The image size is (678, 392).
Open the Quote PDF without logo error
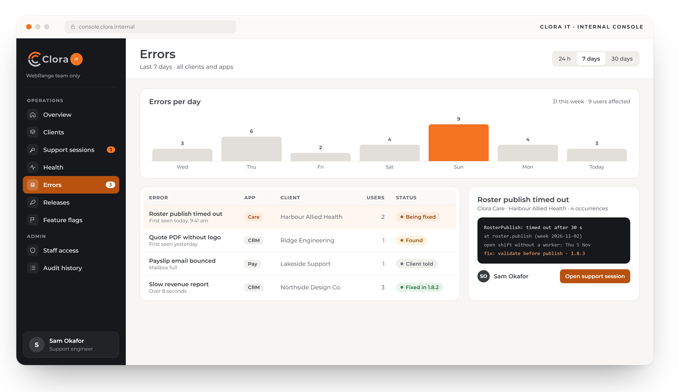[x=300, y=241]
